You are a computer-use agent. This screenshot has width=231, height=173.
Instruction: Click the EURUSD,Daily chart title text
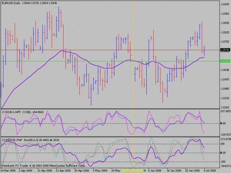click(11, 3)
